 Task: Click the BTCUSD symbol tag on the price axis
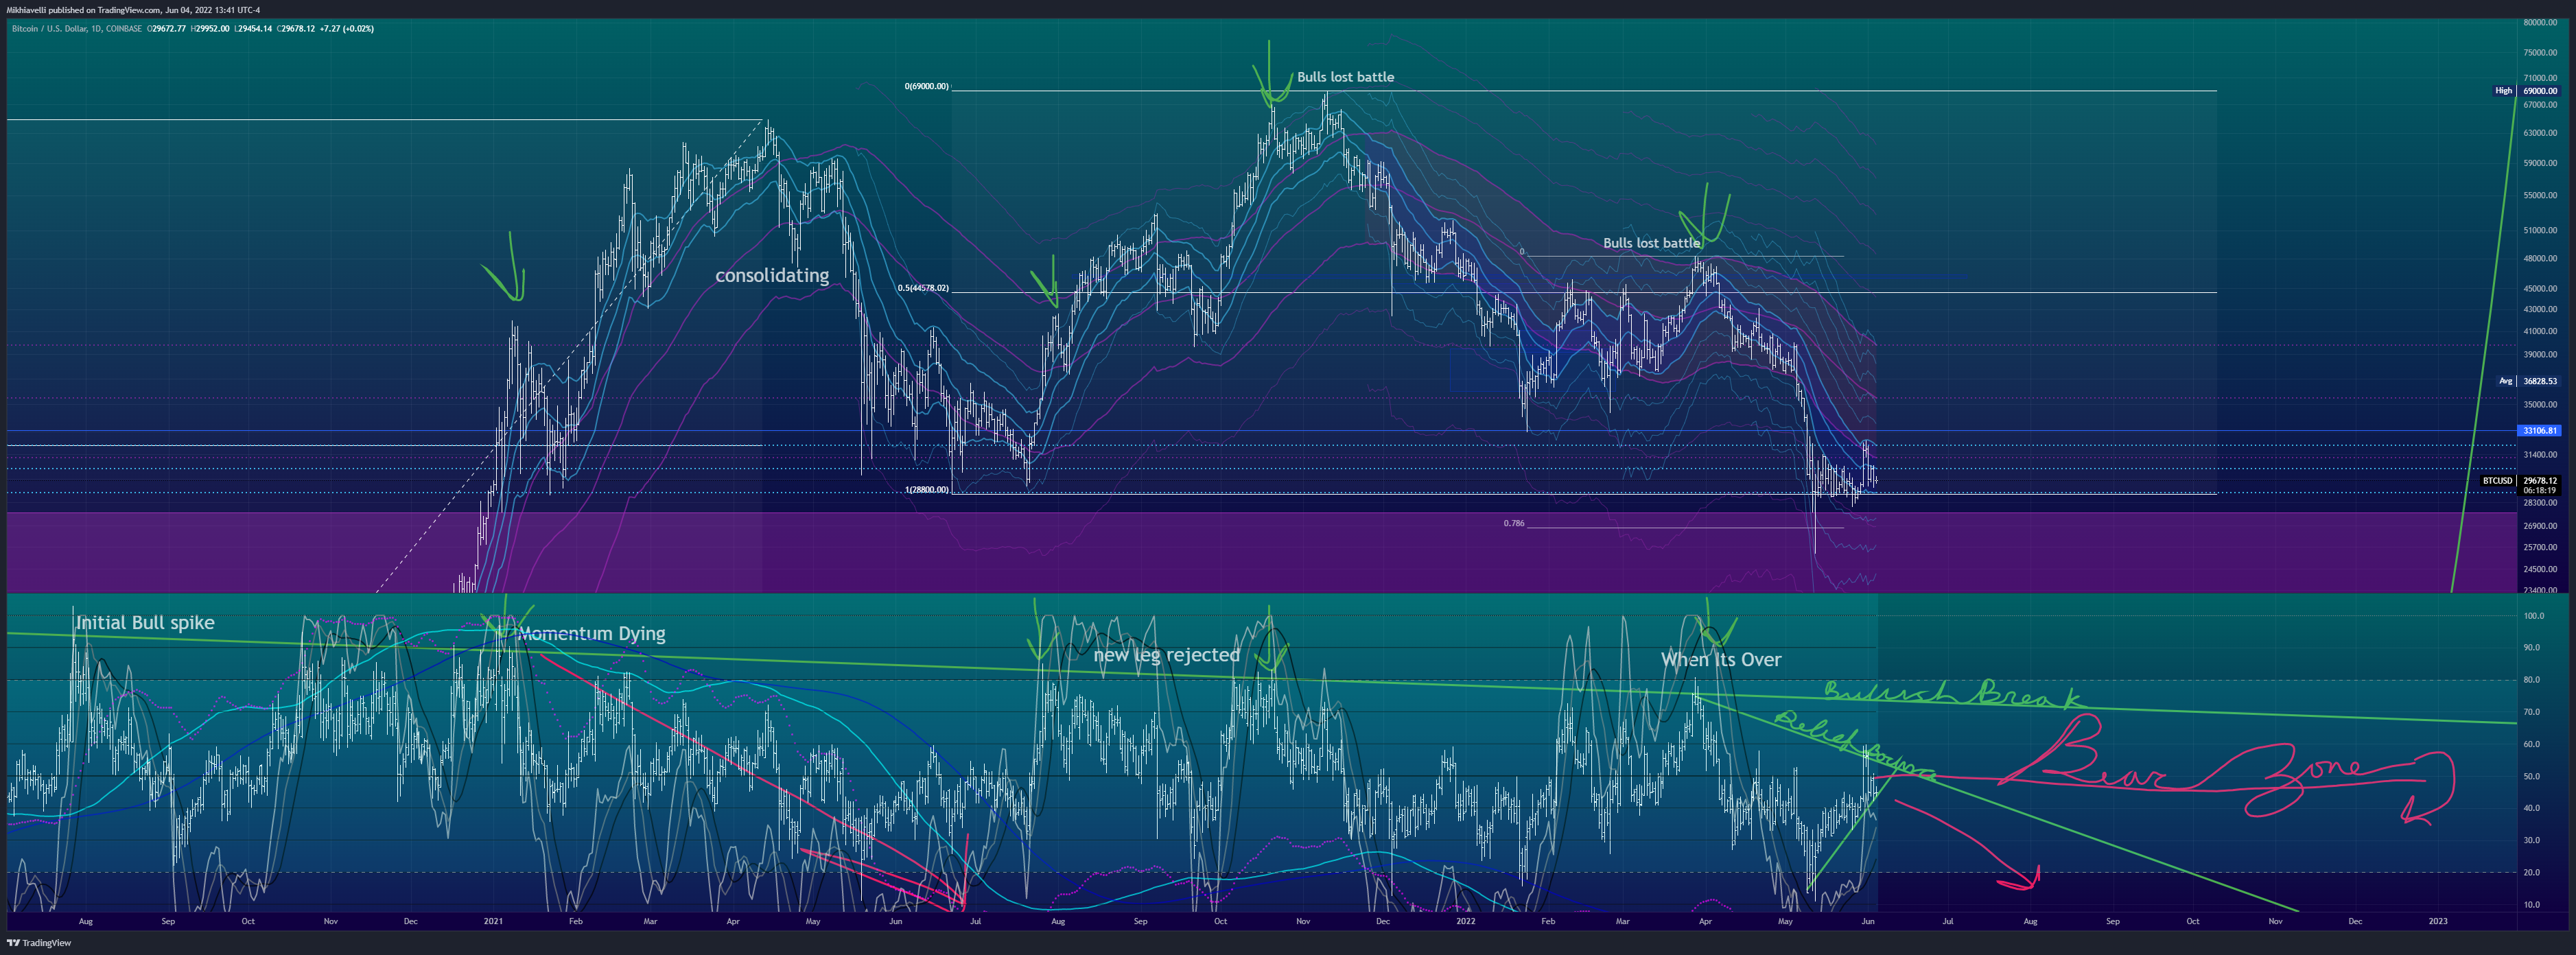point(2497,481)
